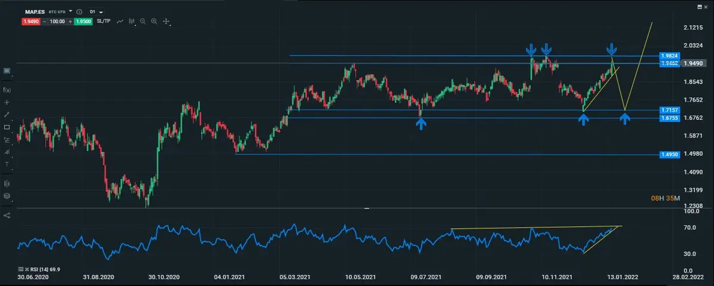Toggle the line chart view icon
The image size is (714, 286).
(120, 21)
